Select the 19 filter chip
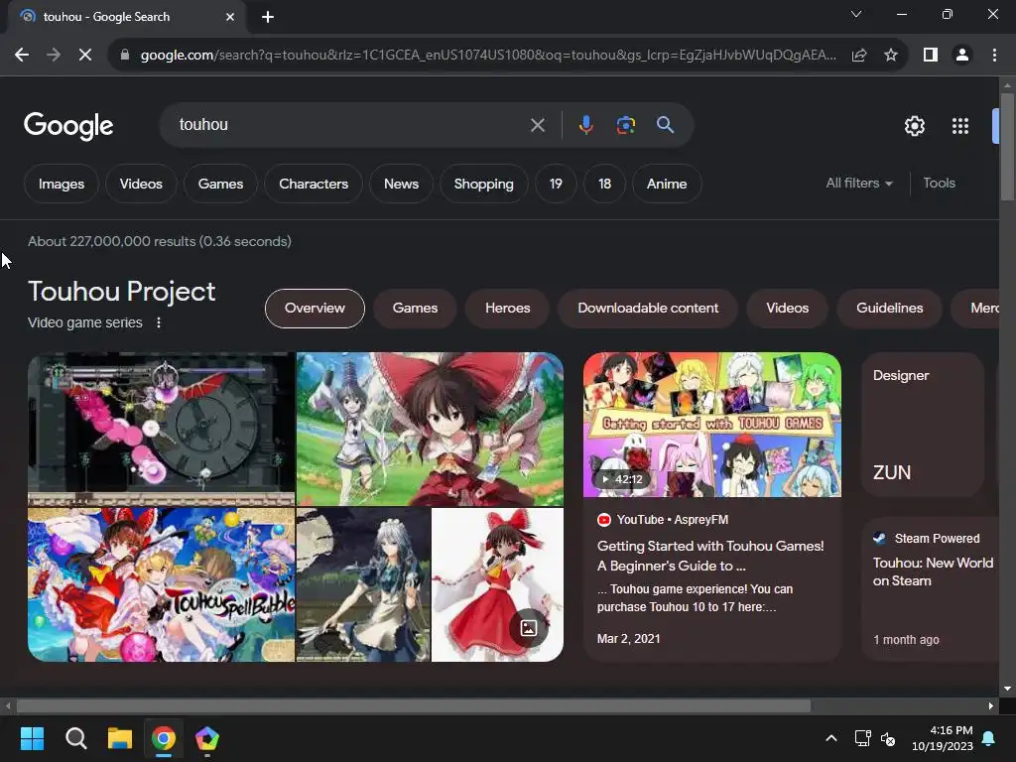Viewport: 1016px width, 762px height. (x=556, y=184)
